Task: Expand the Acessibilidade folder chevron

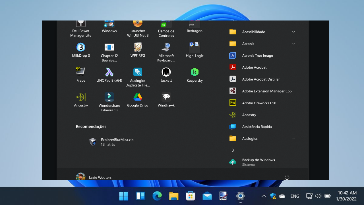Action: [293, 32]
